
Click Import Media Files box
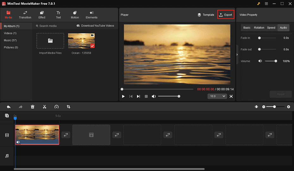click(50, 41)
